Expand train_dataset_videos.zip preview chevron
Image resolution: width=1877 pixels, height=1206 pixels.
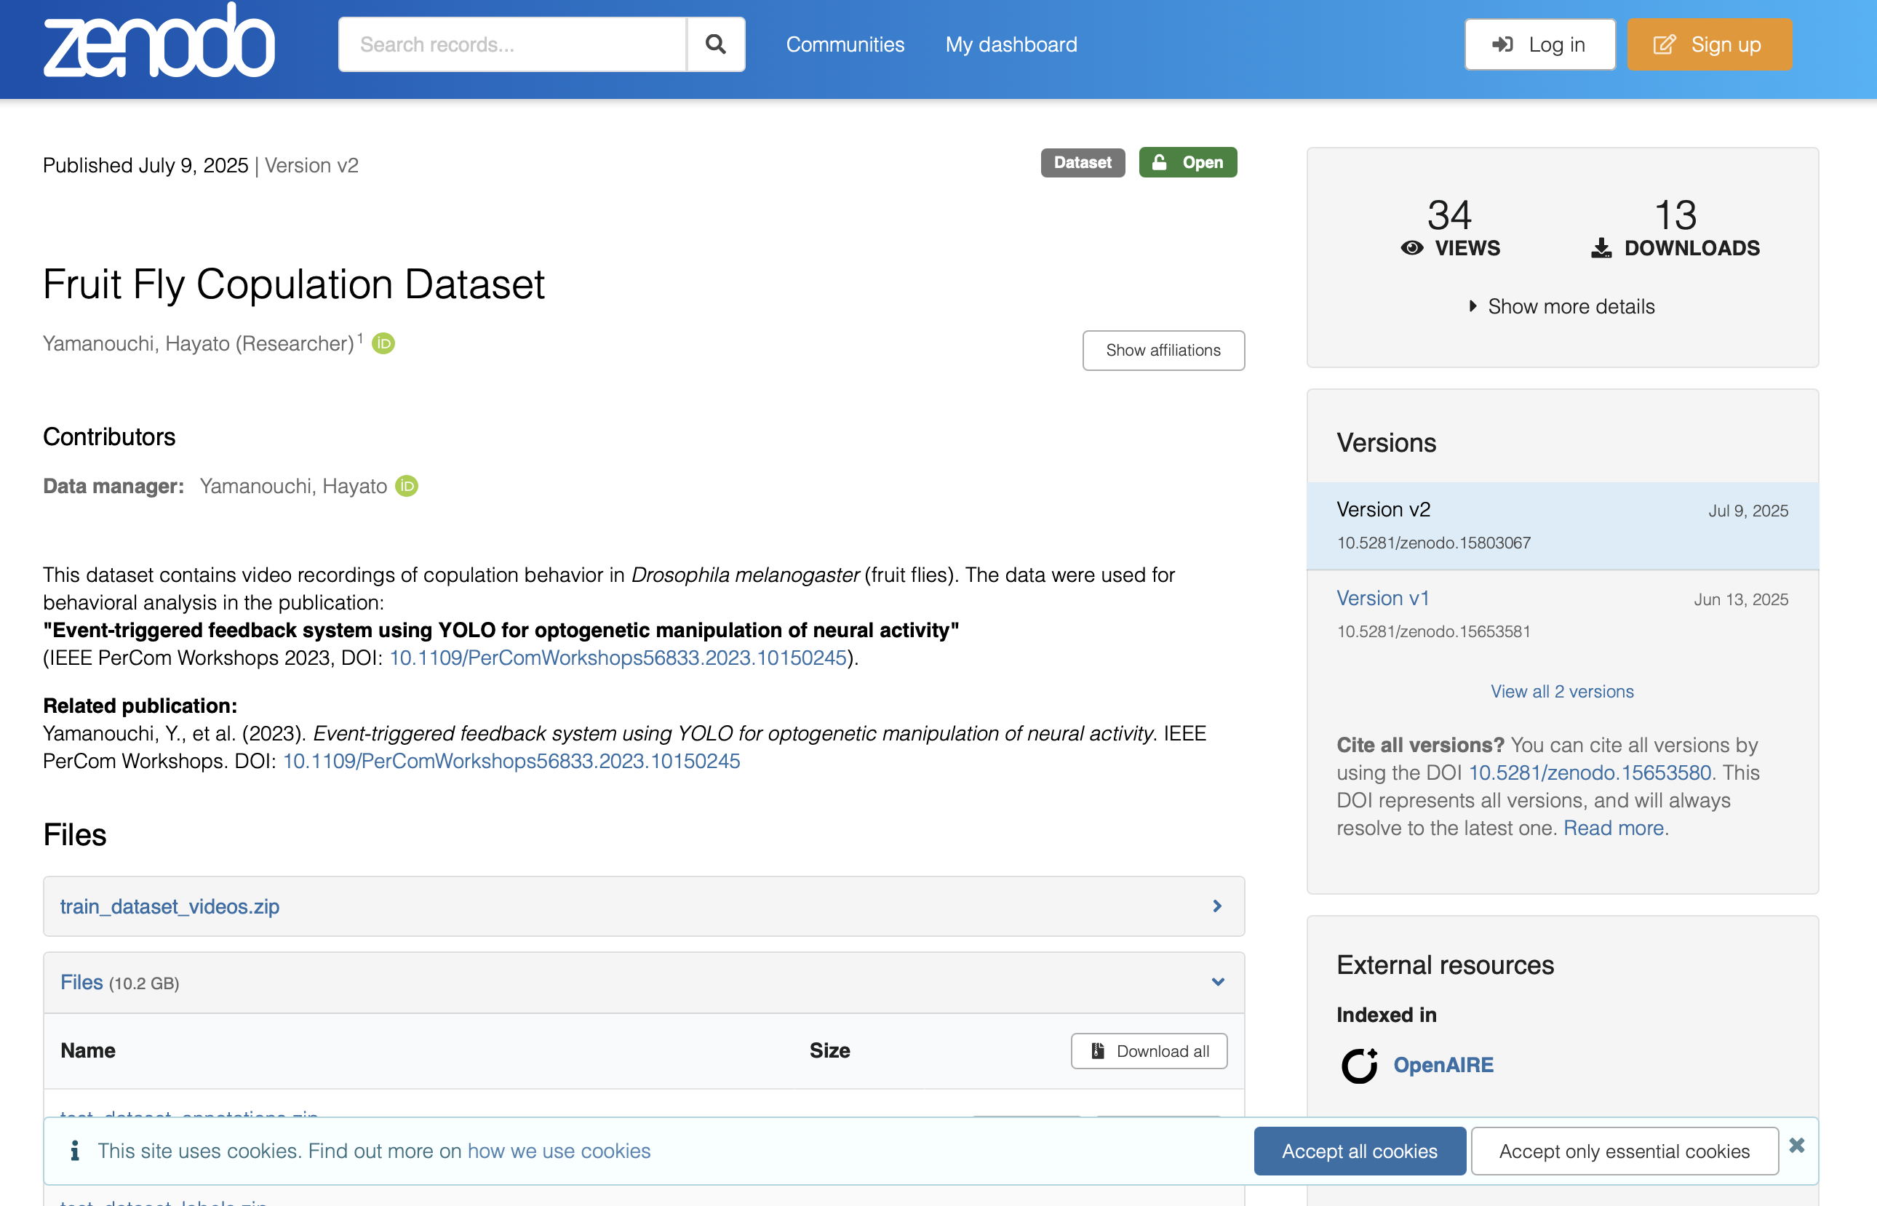(x=1217, y=906)
